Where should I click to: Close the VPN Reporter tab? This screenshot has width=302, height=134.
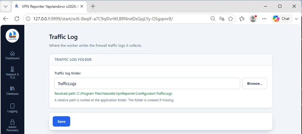click(x=82, y=6)
